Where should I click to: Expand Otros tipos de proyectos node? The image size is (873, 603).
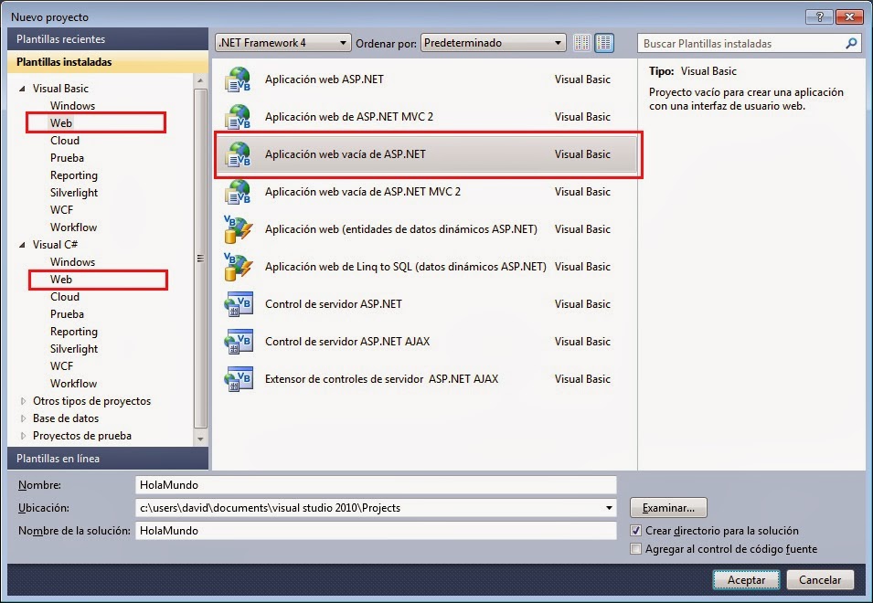[23, 401]
